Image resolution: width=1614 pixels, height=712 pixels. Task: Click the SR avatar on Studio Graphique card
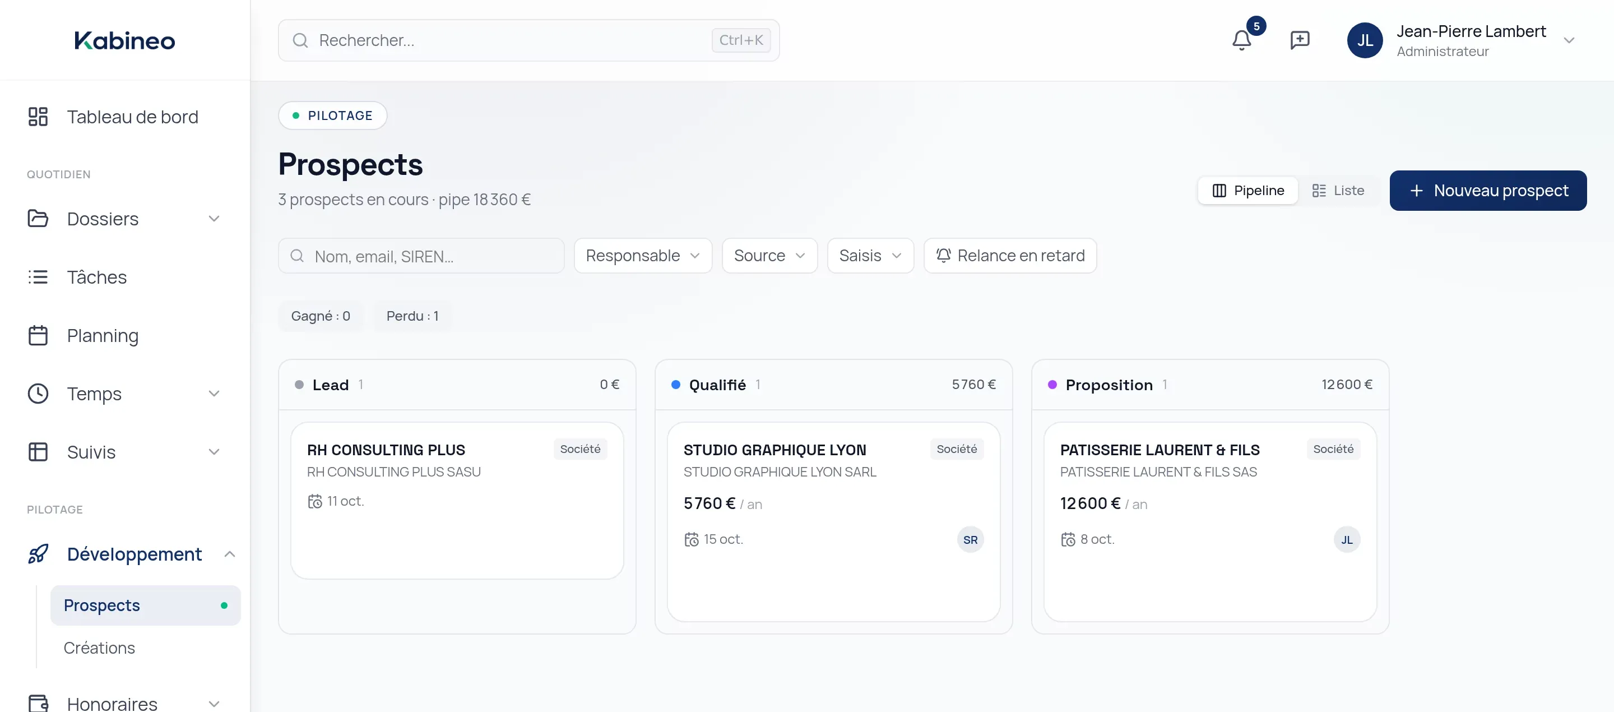pos(970,540)
